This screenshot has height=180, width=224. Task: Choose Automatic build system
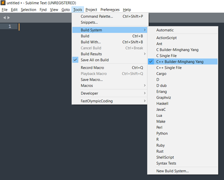pos(183,30)
